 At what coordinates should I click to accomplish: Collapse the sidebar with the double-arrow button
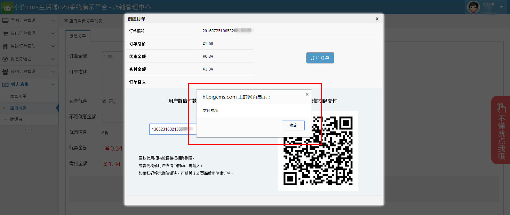[x=28, y=130]
